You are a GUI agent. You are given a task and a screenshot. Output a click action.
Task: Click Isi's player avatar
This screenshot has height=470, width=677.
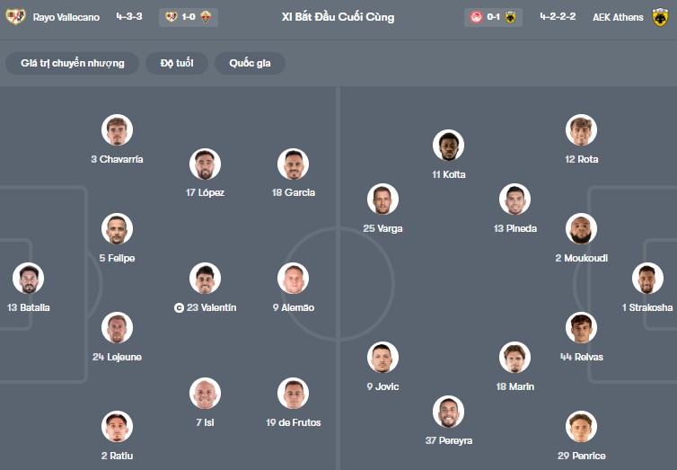tap(206, 394)
